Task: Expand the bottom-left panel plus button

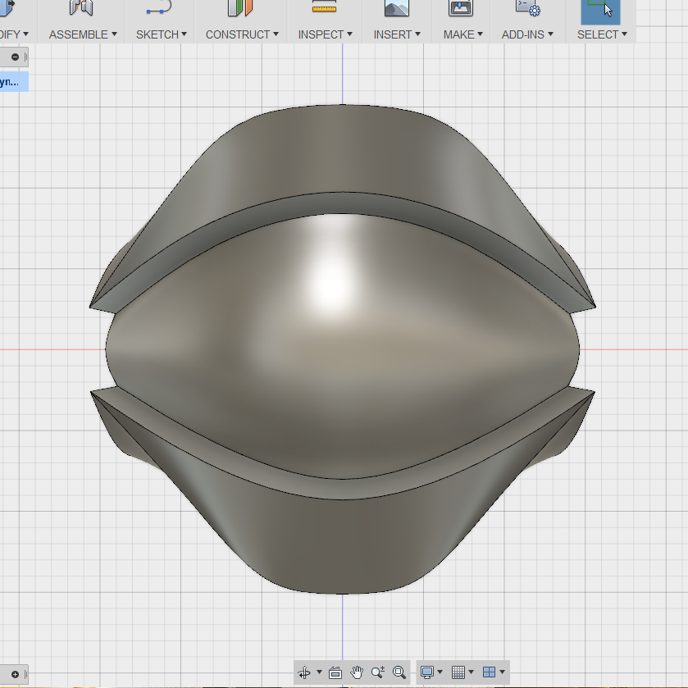Action: (15, 674)
